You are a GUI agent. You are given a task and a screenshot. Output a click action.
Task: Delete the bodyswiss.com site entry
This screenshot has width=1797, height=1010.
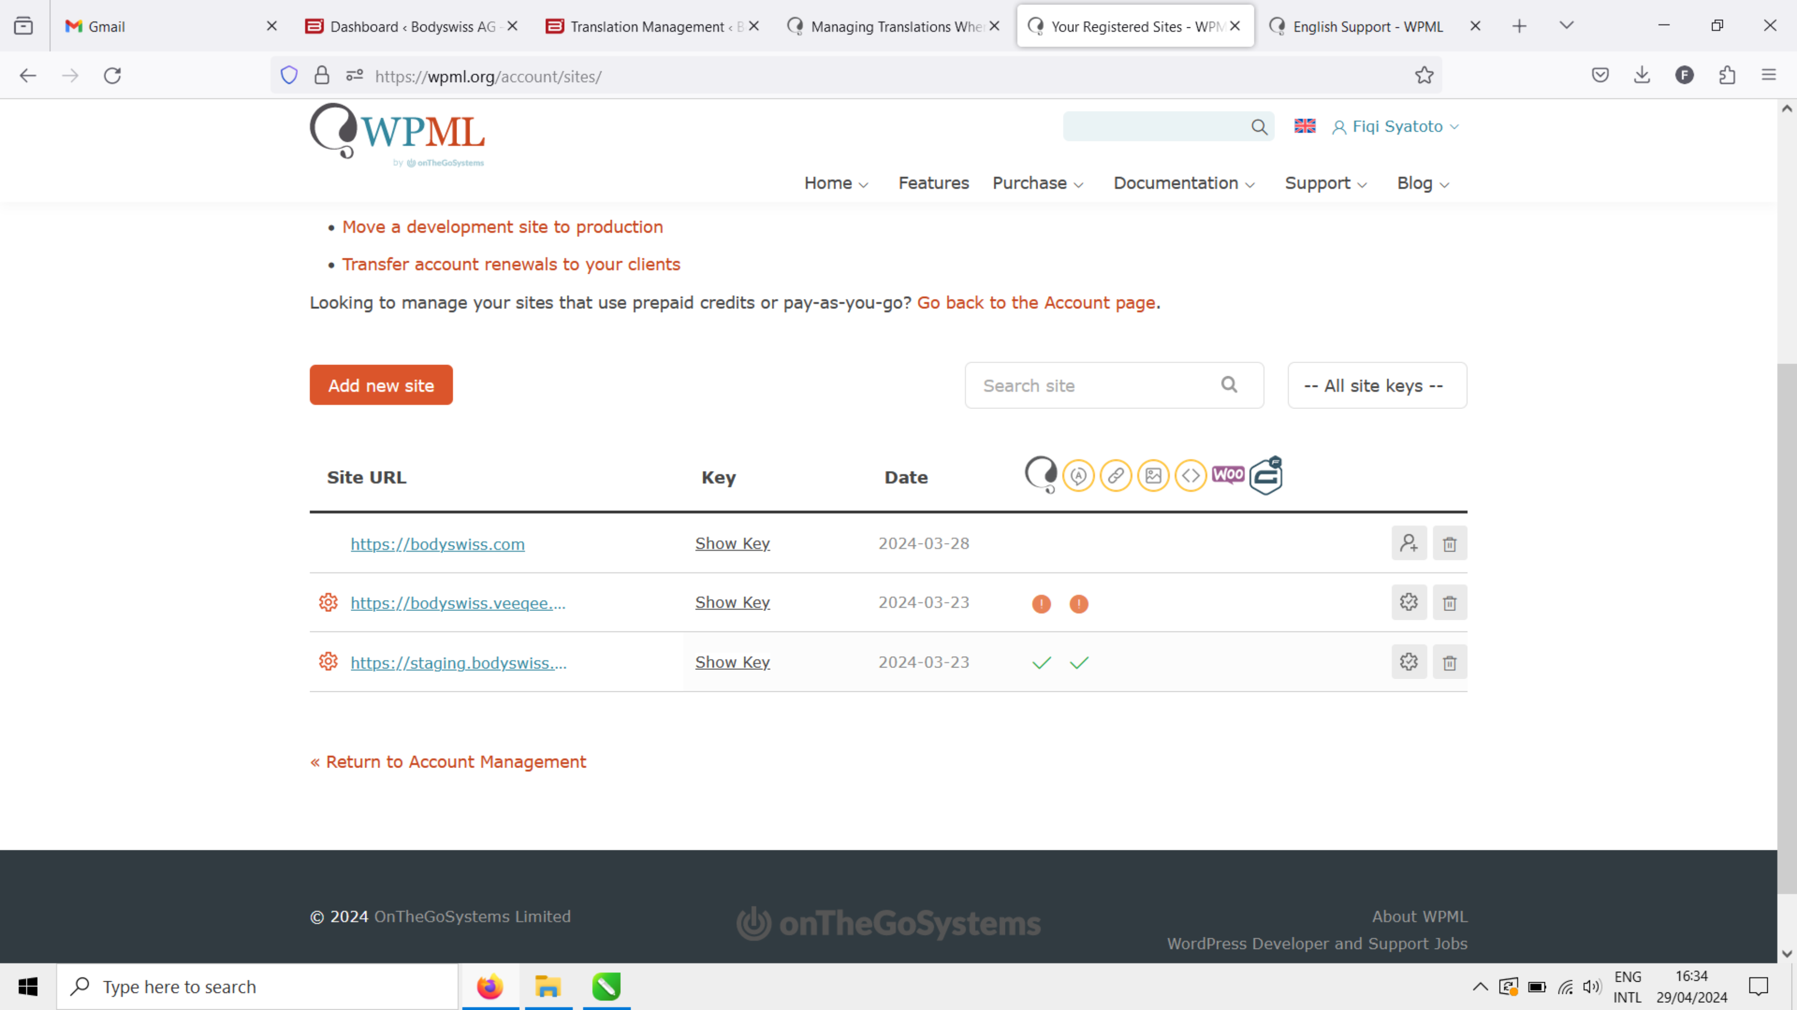1450,544
